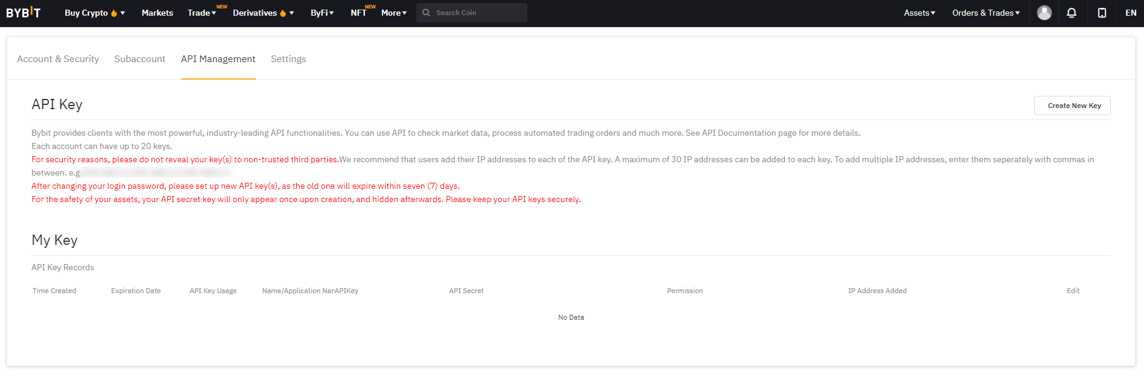Expand the Buy Crypto menu
Image resolution: width=1144 pixels, height=386 pixels.
(95, 13)
